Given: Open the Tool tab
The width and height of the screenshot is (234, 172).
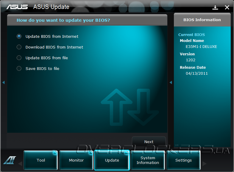Looking at the screenshot, I should (40, 160).
